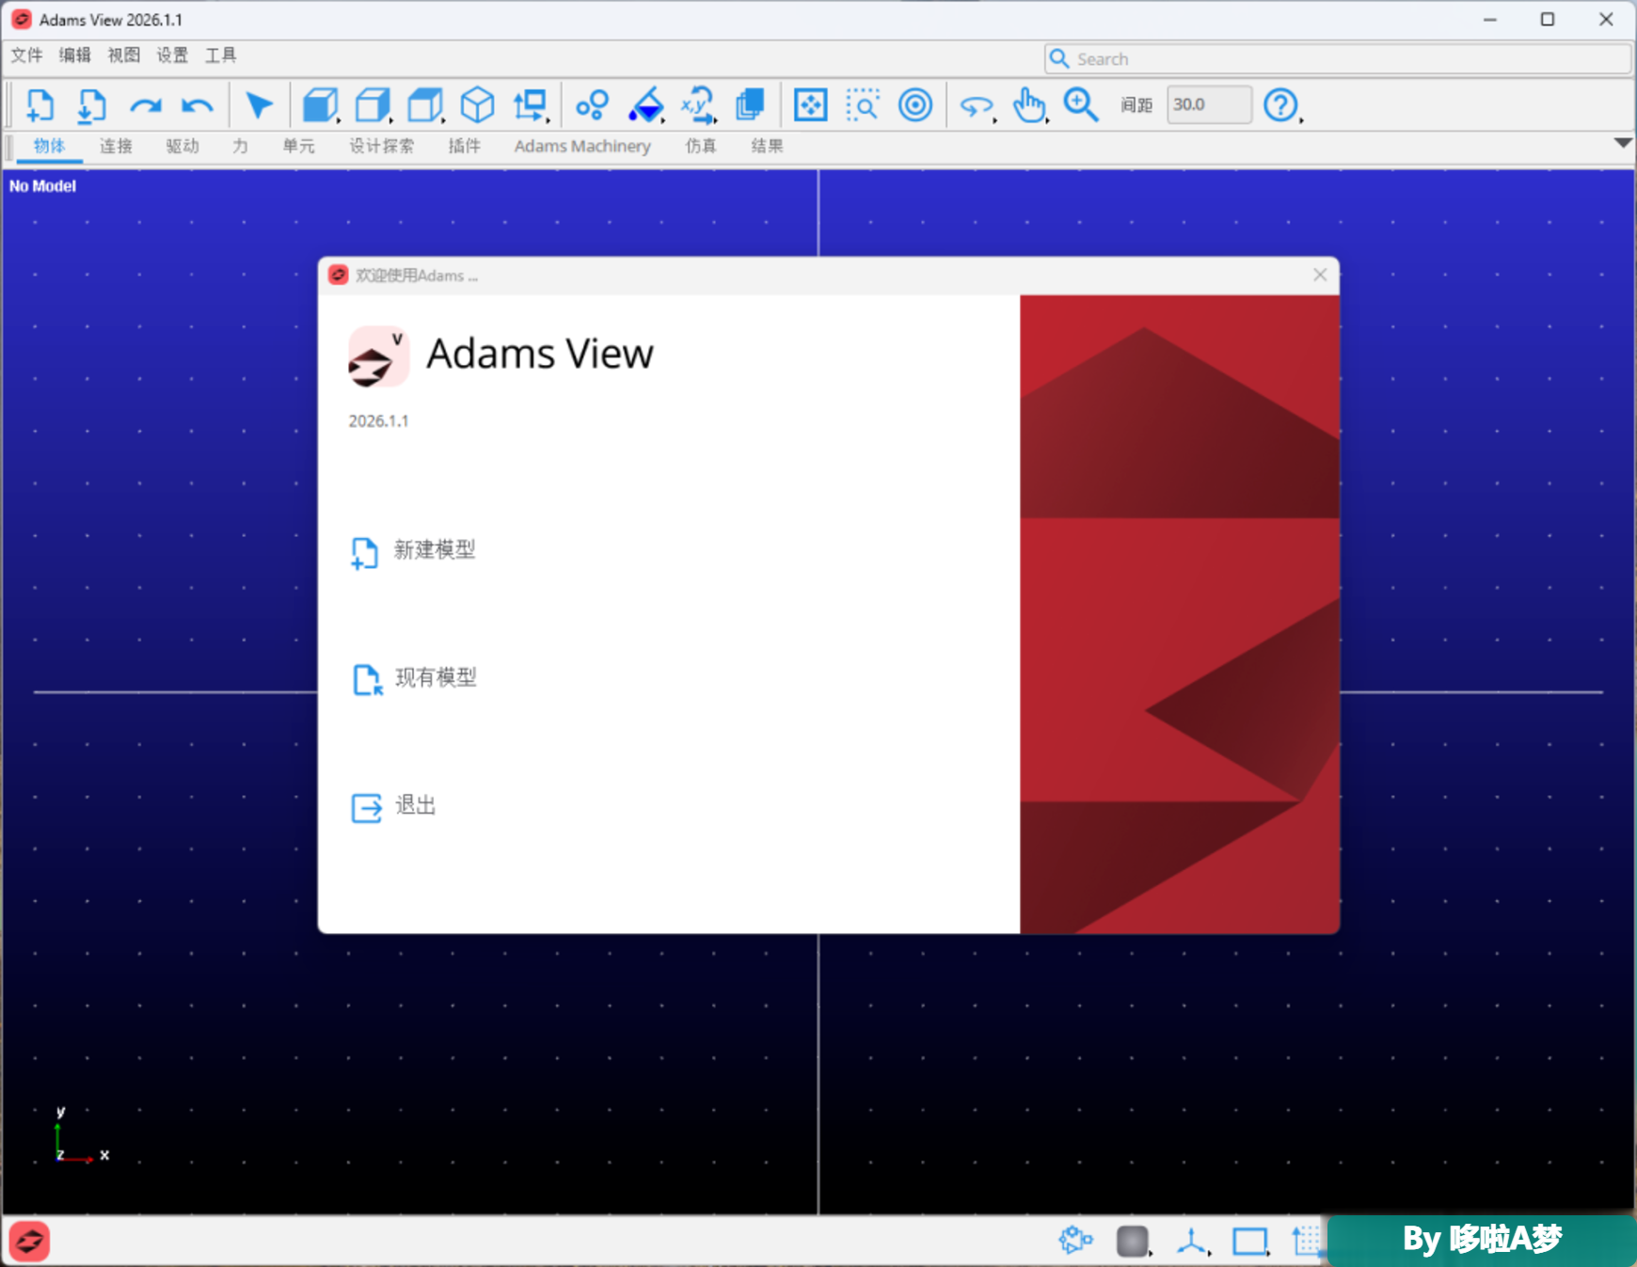Open the help question mark icon
This screenshot has height=1267, width=1637.
coord(1280,105)
